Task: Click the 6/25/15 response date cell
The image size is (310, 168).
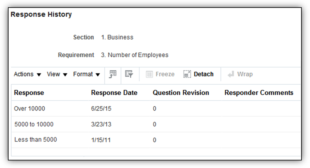Action: point(101,109)
